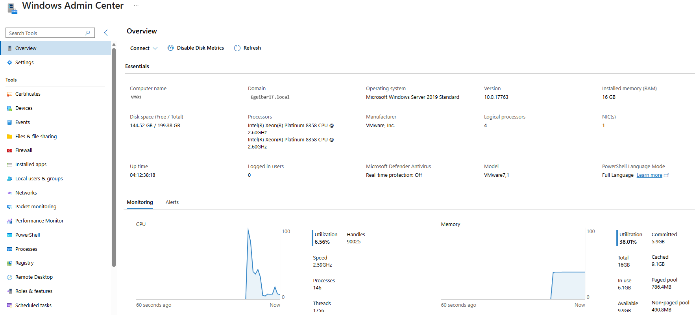Click the PowerShell icon
Viewport: 695px width, 315px height.
pyautogui.click(x=9, y=235)
